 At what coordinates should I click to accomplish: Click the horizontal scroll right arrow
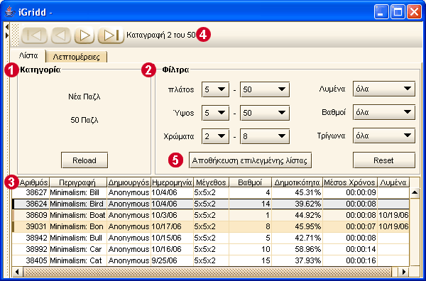point(404,272)
